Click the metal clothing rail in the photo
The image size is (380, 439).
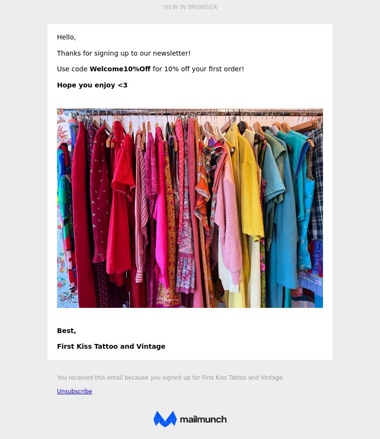tap(190, 112)
